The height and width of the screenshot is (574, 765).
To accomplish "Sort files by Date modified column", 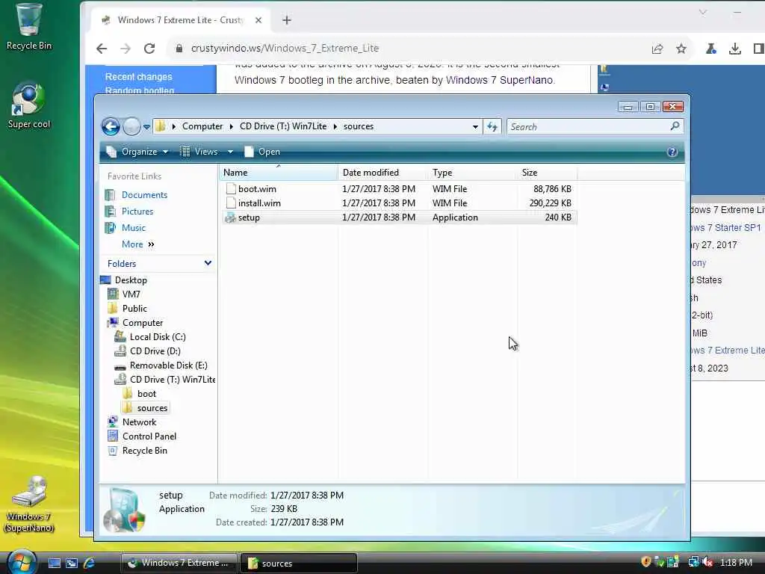I will tap(382, 173).
